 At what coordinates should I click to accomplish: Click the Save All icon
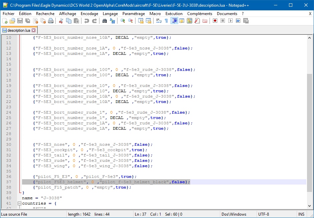tap(28, 21)
